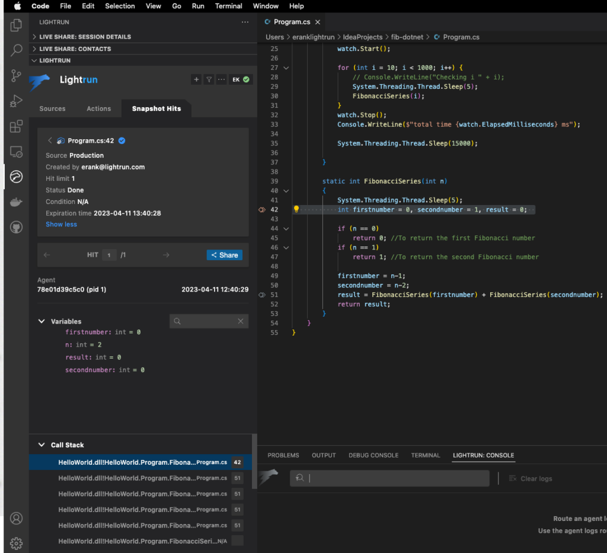Open the Lightrun panel icon in activity bar
Screen dimensions: 607x553
16,177
